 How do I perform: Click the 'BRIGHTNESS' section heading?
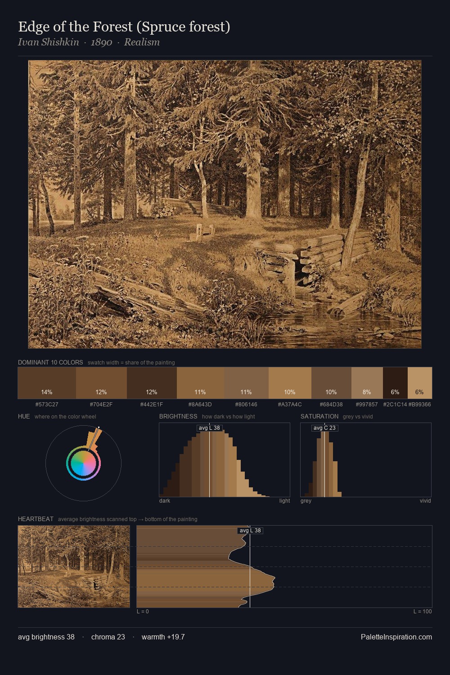tap(178, 416)
